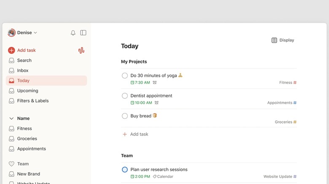Click the reminder alarm icon on Dentist task
Image resolution: width=329 pixels, height=184 pixels.
coord(156,103)
